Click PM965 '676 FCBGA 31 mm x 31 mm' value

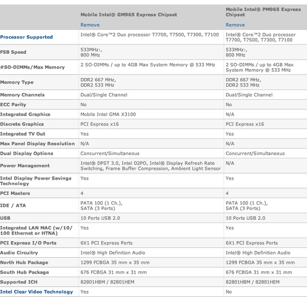click(259, 272)
